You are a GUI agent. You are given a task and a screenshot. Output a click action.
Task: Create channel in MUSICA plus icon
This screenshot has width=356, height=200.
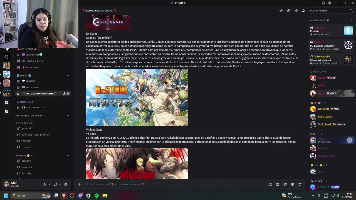pyautogui.click(x=68, y=102)
